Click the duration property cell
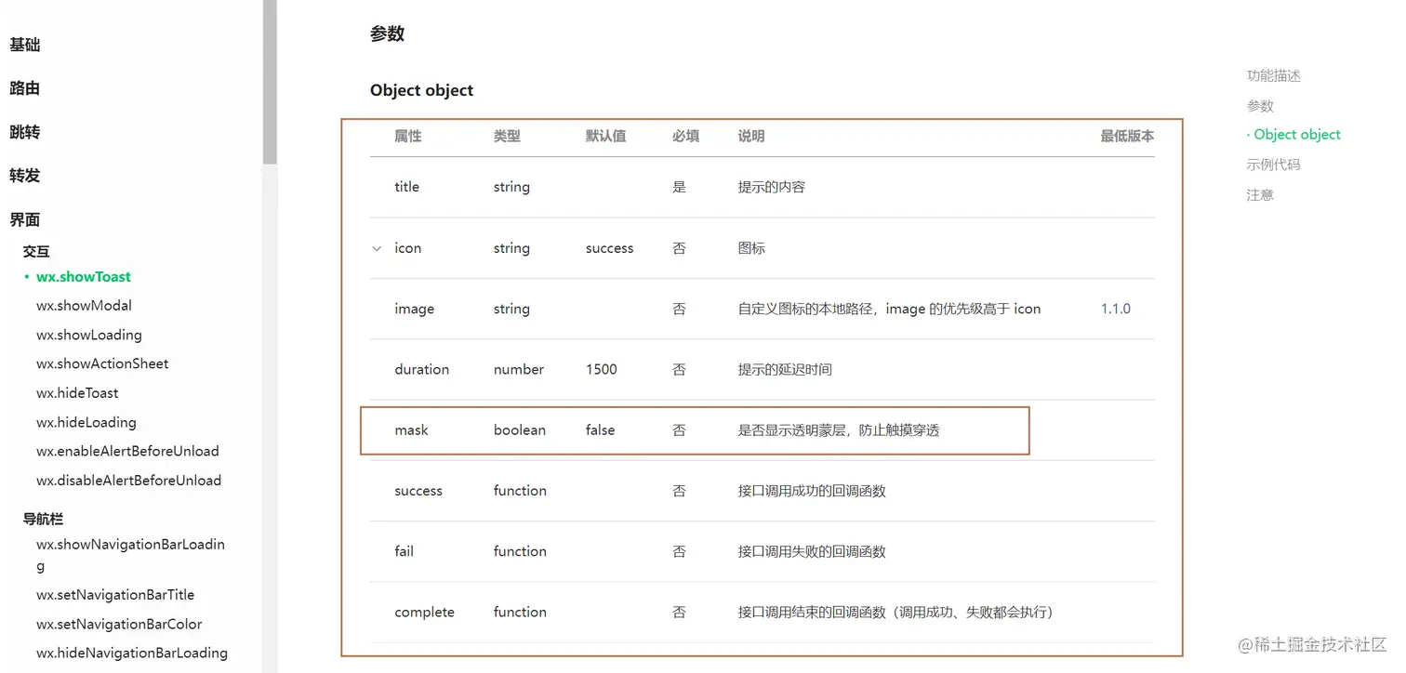Screen dimensions: 1406x673 point(421,369)
